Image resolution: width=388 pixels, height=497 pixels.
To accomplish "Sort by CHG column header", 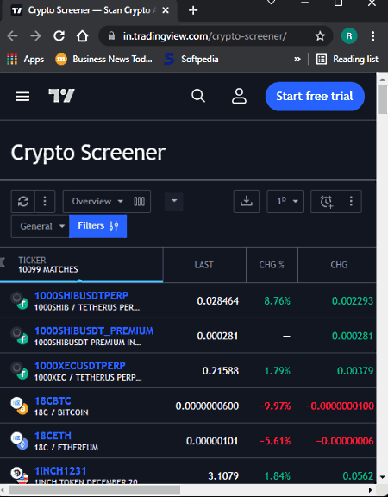I will (339, 265).
